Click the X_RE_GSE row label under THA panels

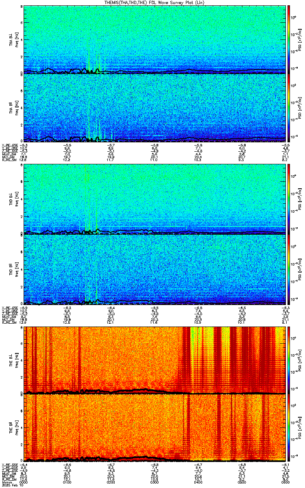point(9,145)
